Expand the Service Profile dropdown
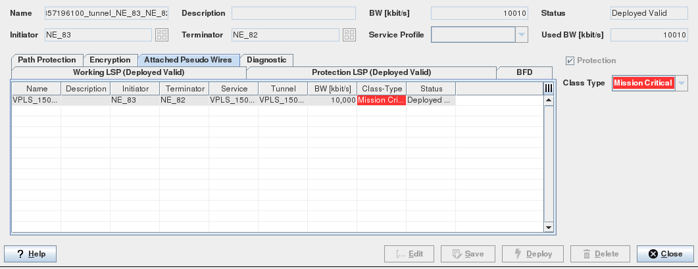Viewport: 698px width, 269px height. 522,35
